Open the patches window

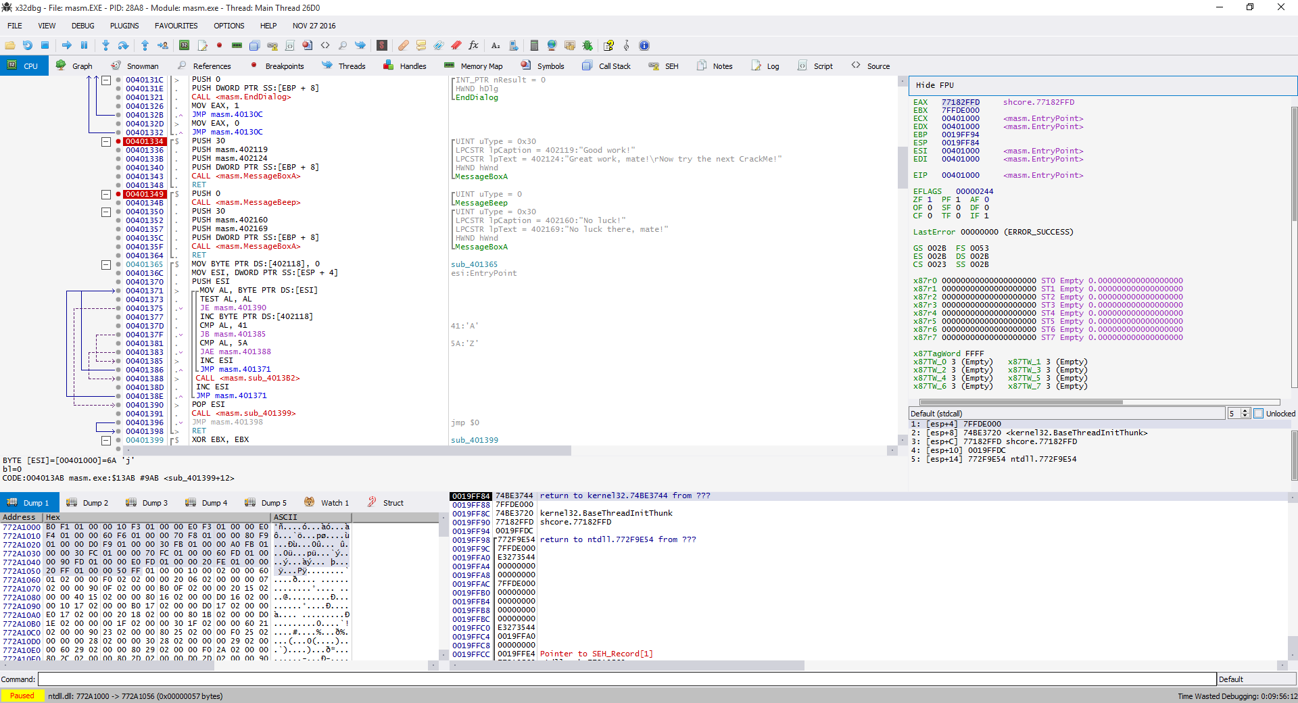pyautogui.click(x=404, y=45)
